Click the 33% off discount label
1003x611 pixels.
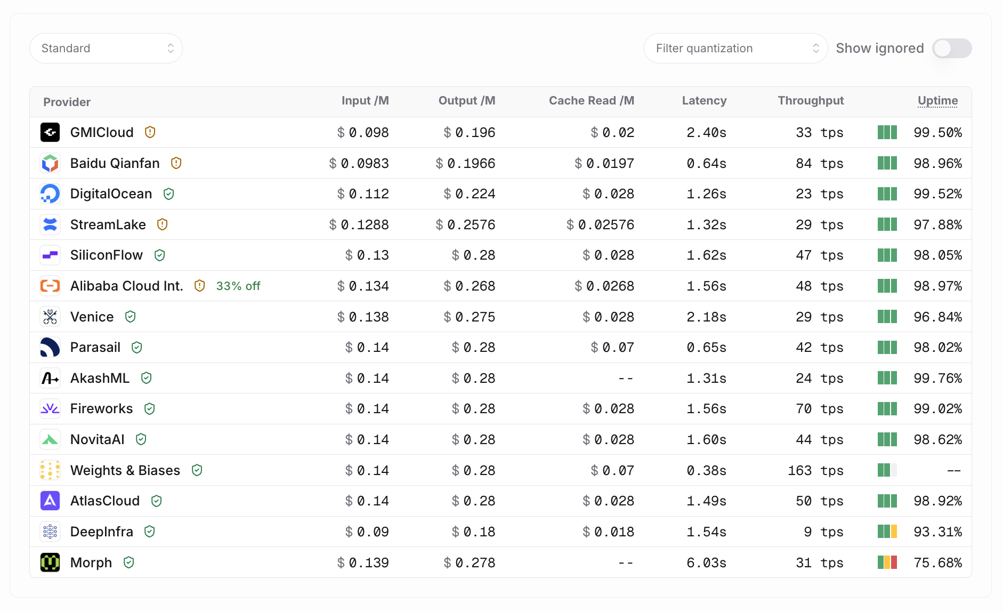pyautogui.click(x=238, y=286)
